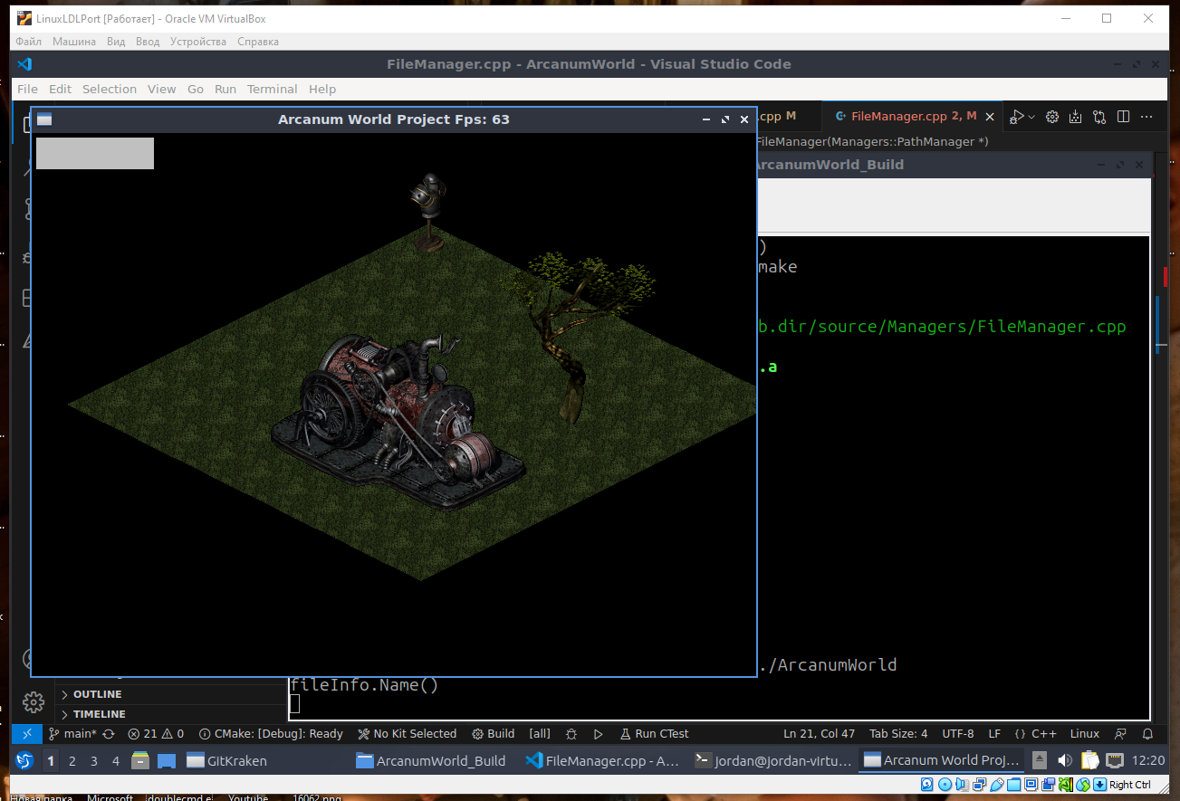Switch to workspace 3
The width and height of the screenshot is (1180, 801).
(94, 761)
